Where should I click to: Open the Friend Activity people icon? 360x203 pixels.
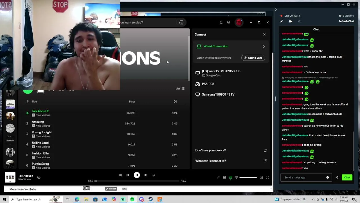228,22
